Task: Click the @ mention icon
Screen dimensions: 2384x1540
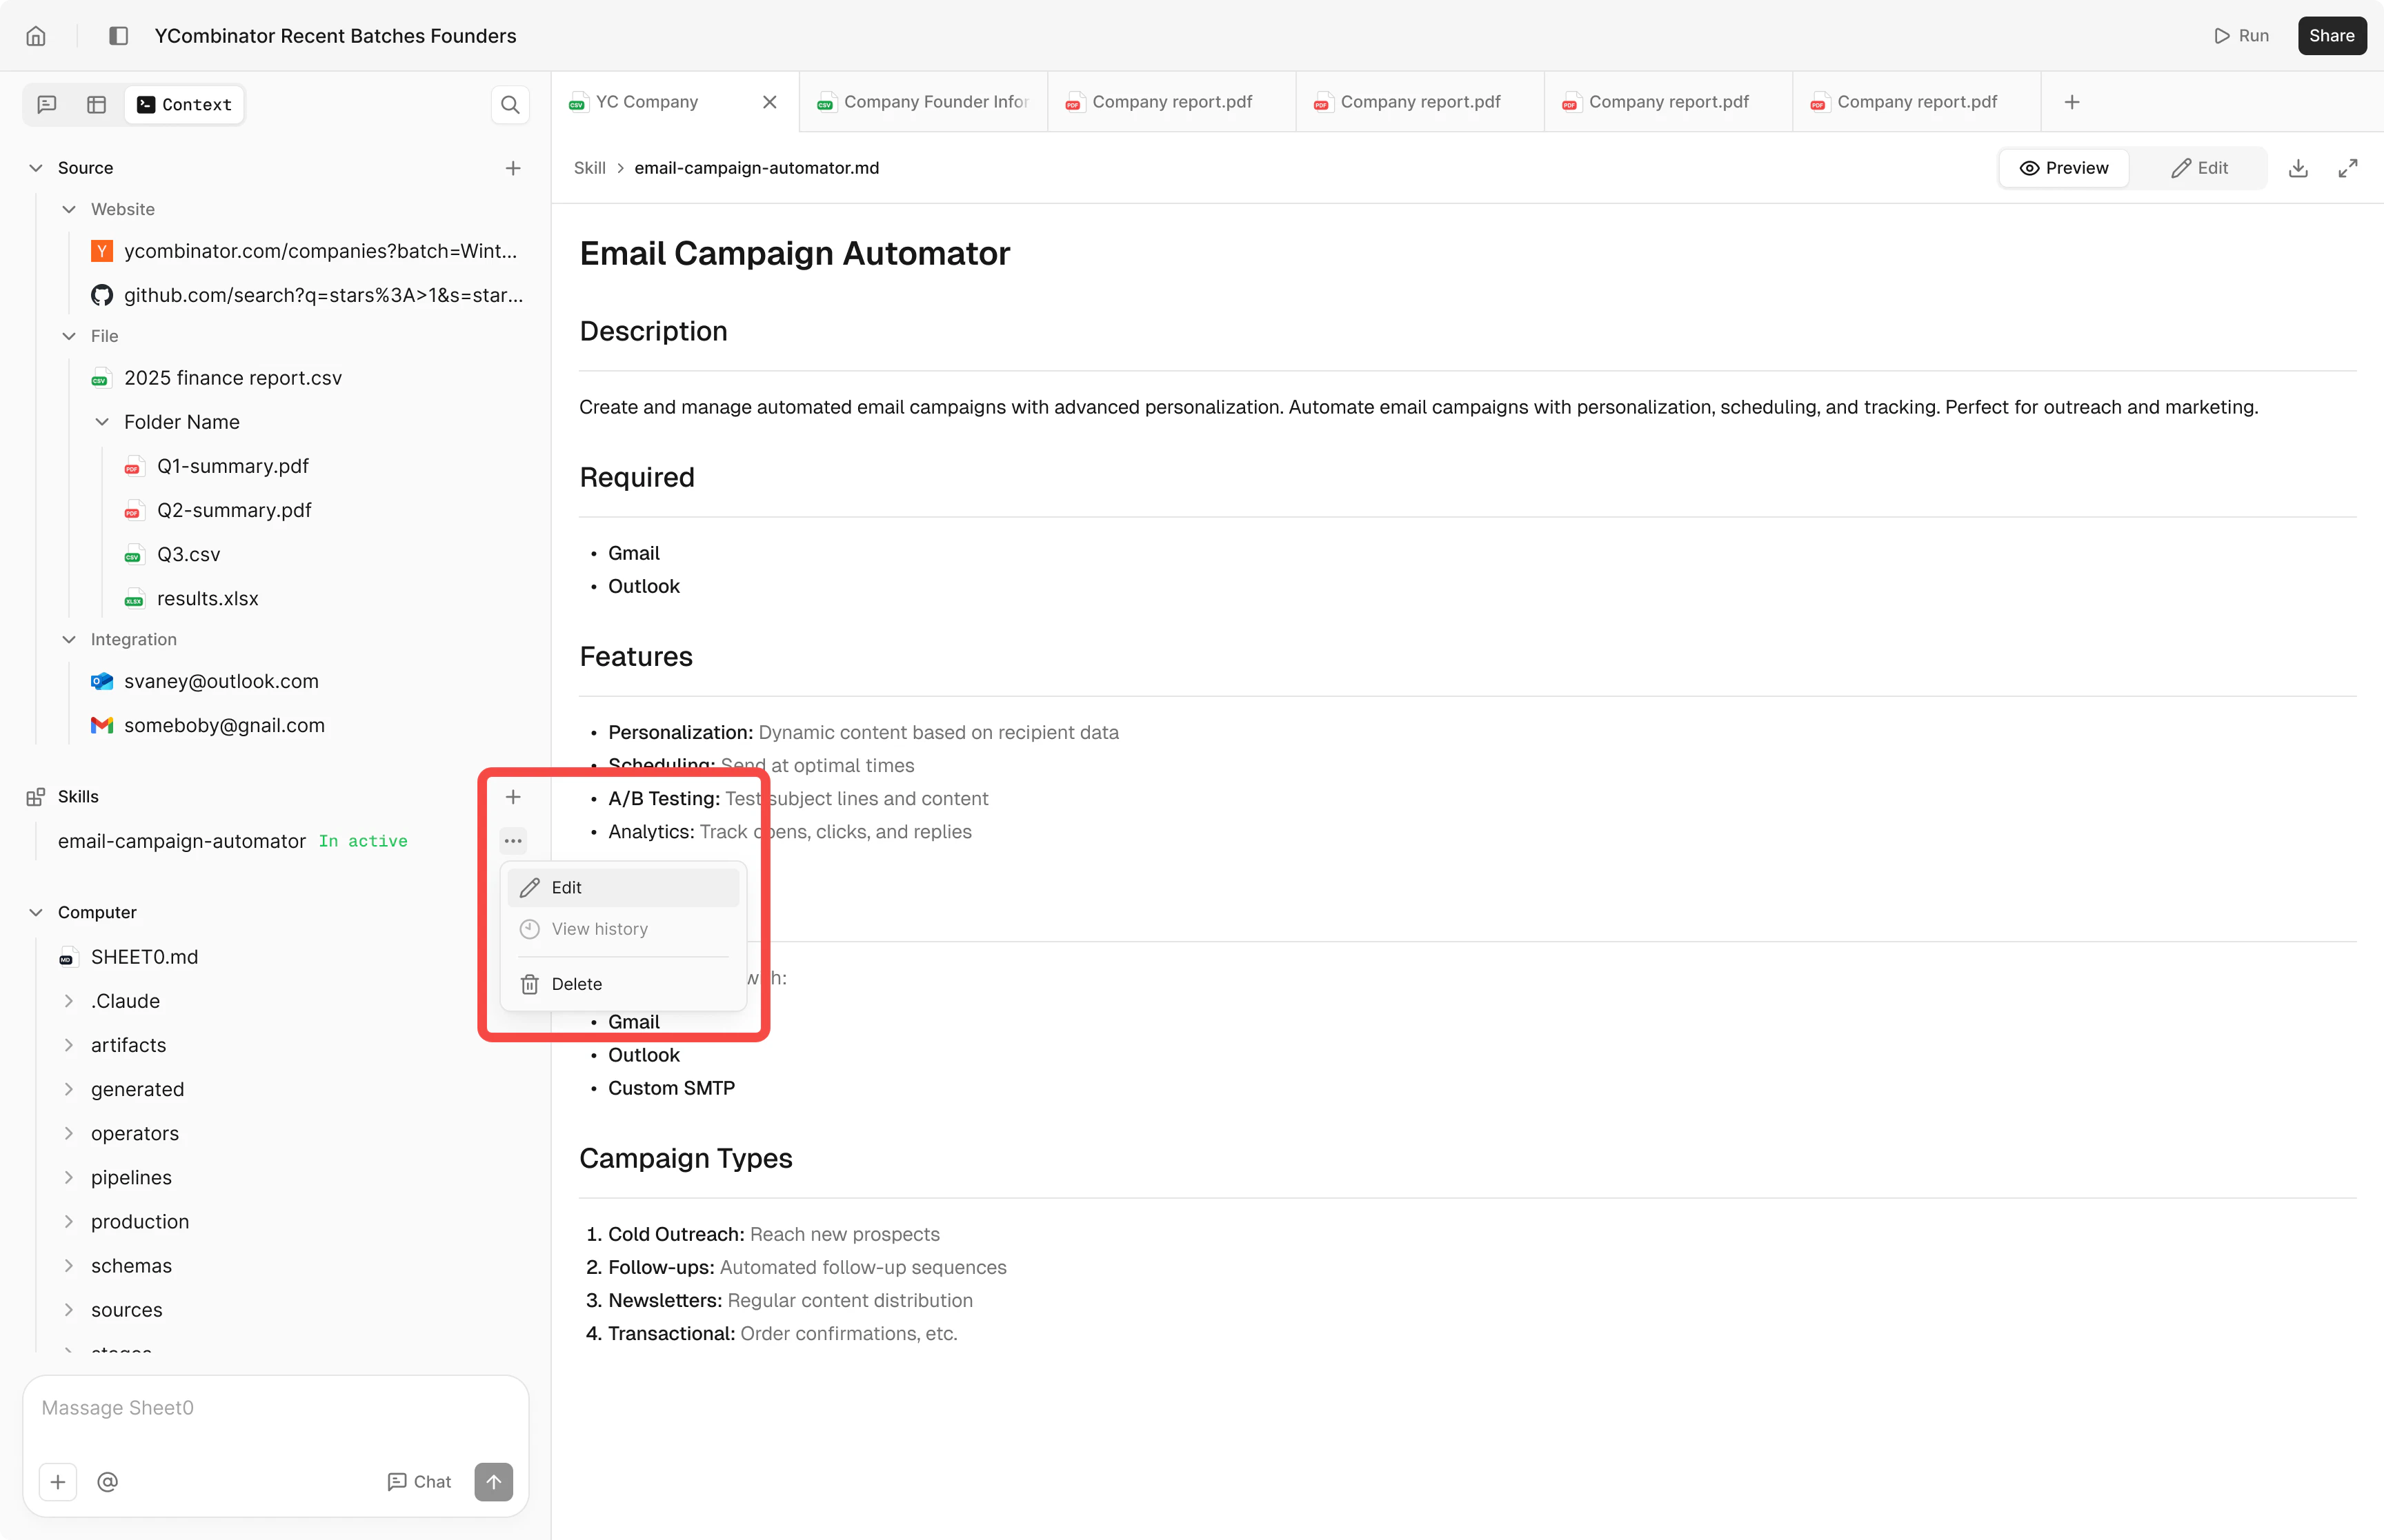Action: (108, 1481)
